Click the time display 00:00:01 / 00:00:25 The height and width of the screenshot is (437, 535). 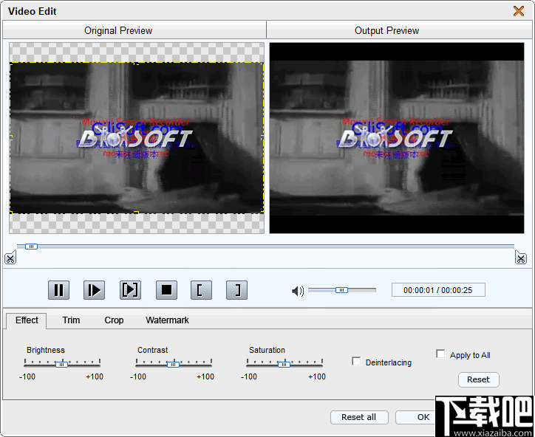tap(438, 290)
